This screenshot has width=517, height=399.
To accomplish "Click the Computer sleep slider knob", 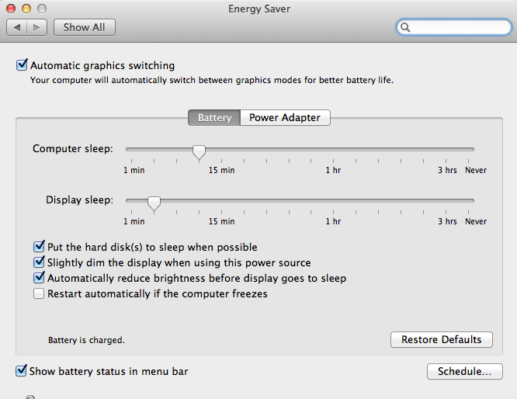I will click(x=199, y=151).
